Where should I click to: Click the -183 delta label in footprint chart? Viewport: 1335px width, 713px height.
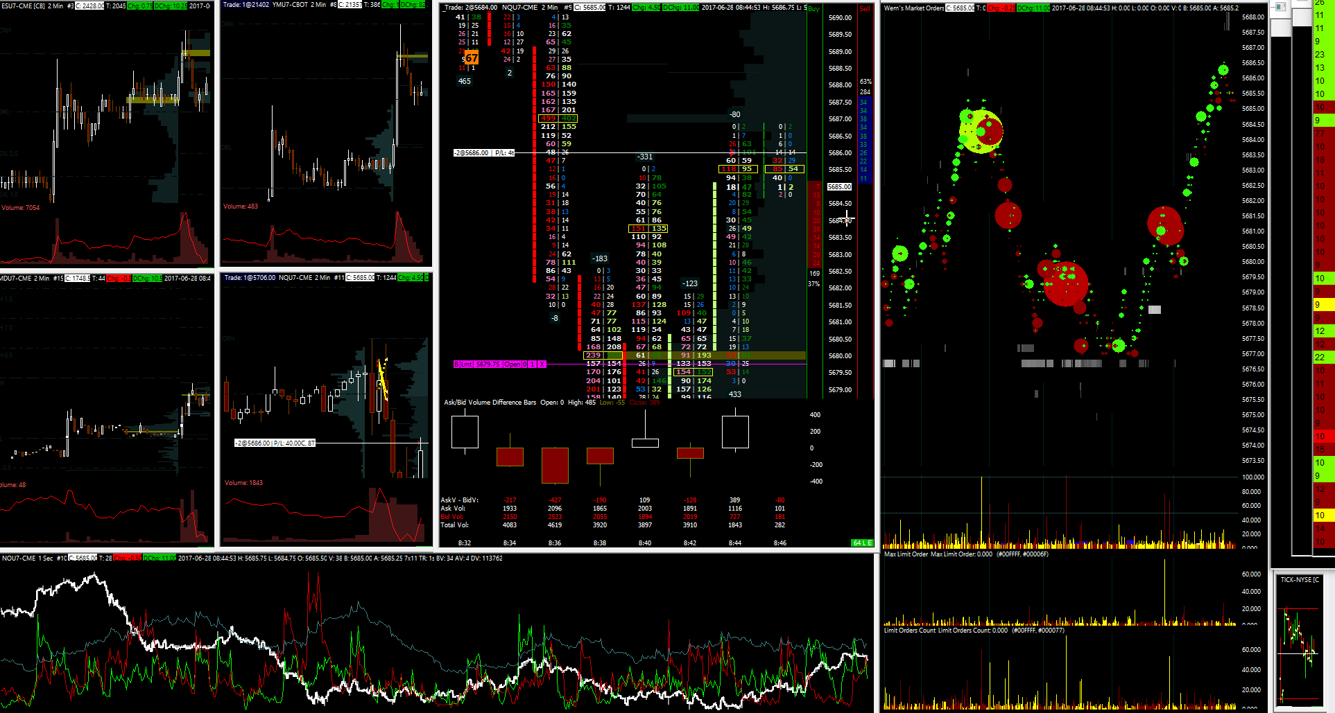click(x=600, y=258)
